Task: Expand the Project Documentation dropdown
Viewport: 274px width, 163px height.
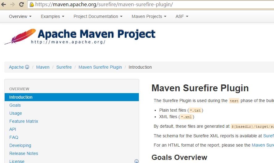Action: tap(98, 16)
